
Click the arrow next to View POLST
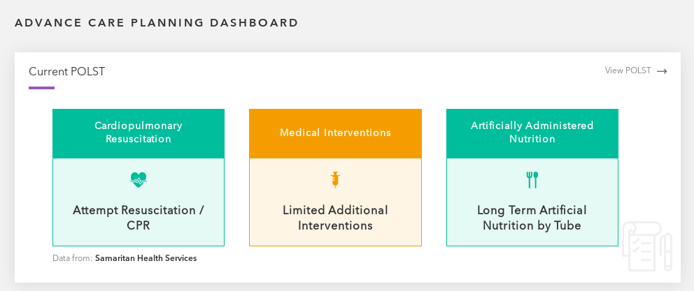[x=662, y=71]
